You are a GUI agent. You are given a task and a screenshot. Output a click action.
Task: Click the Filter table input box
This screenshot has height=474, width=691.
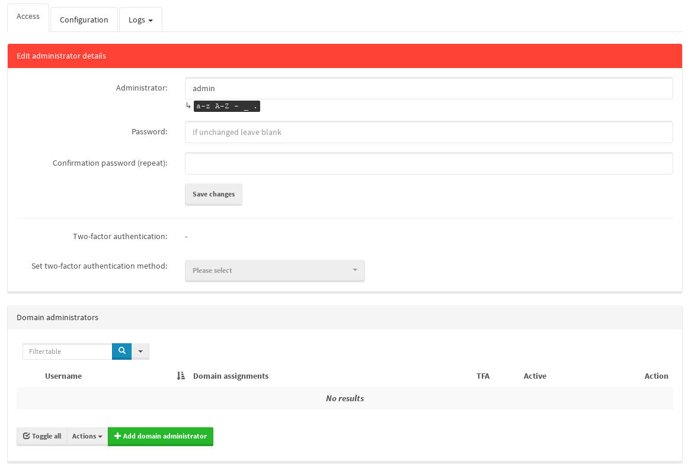click(x=67, y=352)
